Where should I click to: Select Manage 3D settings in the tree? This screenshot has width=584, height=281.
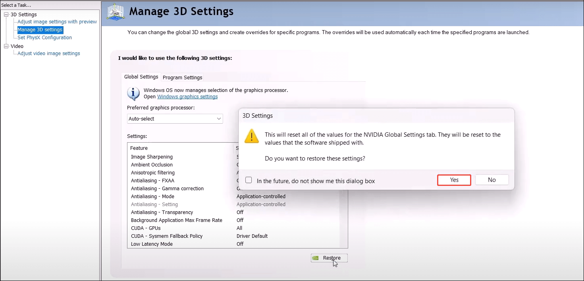pyautogui.click(x=40, y=30)
